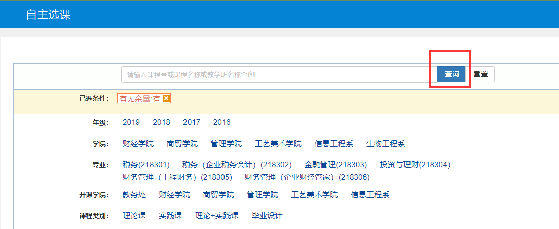Filter by 财经学院 in 学院 row
This screenshot has height=229, width=559.
(138, 144)
